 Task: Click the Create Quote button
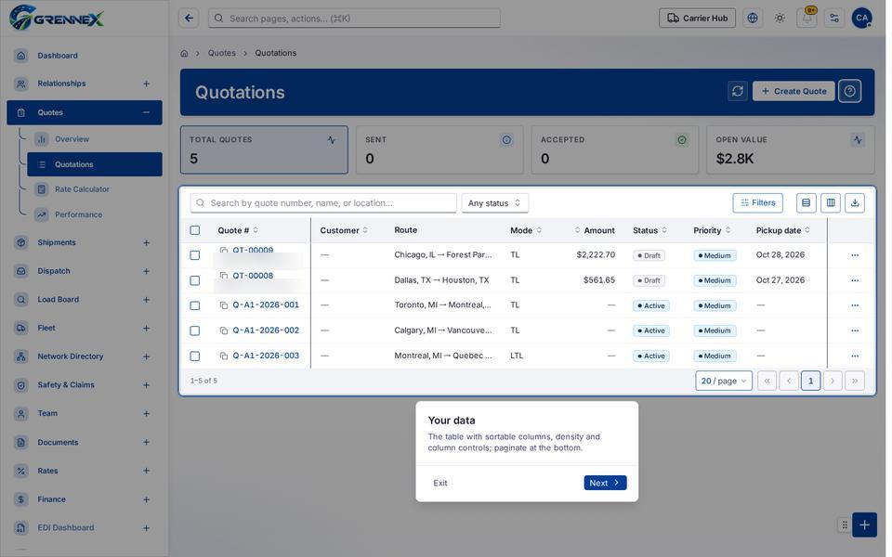(x=794, y=91)
